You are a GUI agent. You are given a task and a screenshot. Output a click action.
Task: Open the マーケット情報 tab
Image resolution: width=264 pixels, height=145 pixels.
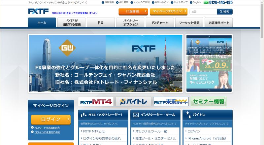click(189, 22)
